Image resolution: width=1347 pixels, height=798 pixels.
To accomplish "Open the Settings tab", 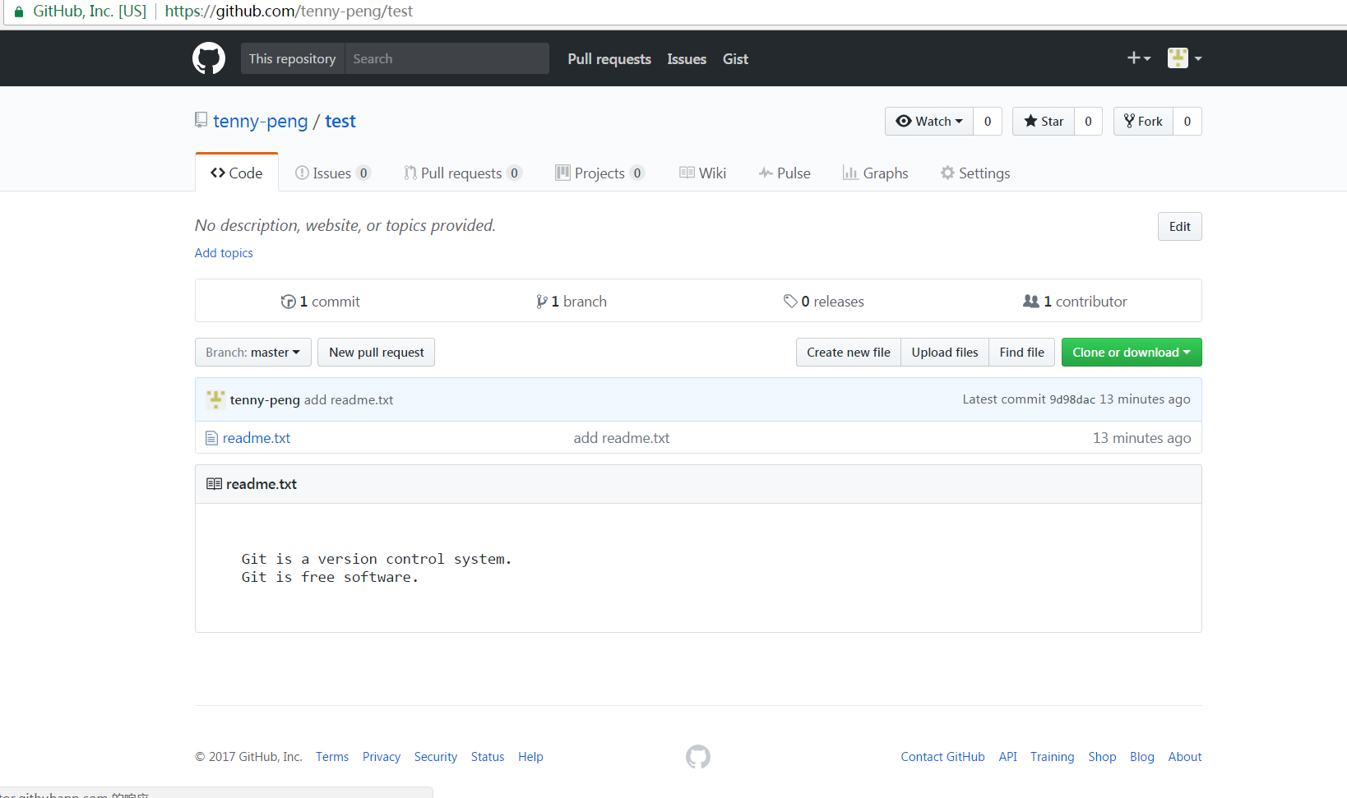I will (x=975, y=173).
